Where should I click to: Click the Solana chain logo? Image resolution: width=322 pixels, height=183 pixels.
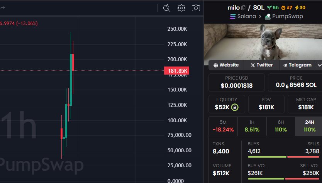point(233,17)
